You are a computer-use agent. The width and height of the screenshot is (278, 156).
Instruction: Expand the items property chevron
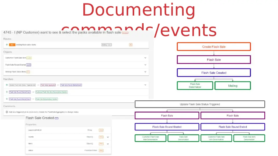[108, 144]
